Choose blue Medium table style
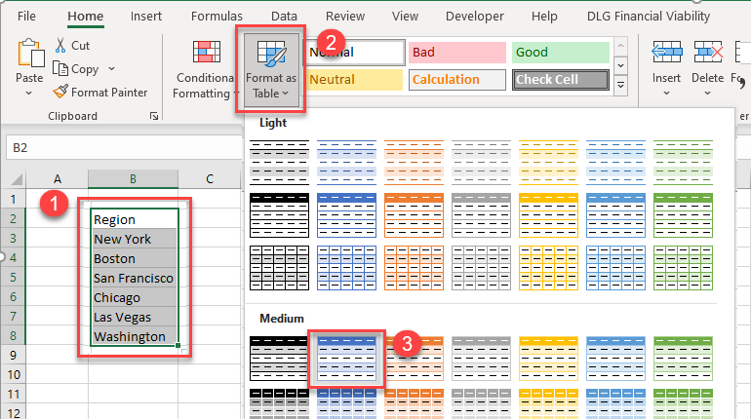Image resolution: width=751 pixels, height=419 pixels. pos(346,359)
